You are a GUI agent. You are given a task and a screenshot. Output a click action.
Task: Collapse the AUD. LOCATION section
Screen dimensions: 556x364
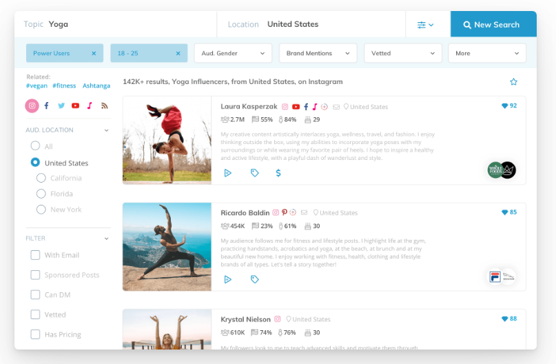[106, 130]
